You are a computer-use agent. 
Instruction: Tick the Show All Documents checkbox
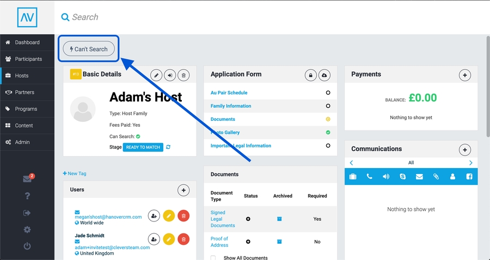[x=213, y=258]
